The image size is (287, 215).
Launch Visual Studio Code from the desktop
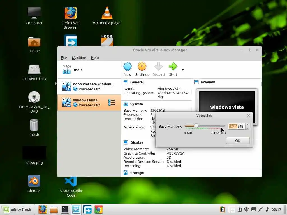coord(71,186)
